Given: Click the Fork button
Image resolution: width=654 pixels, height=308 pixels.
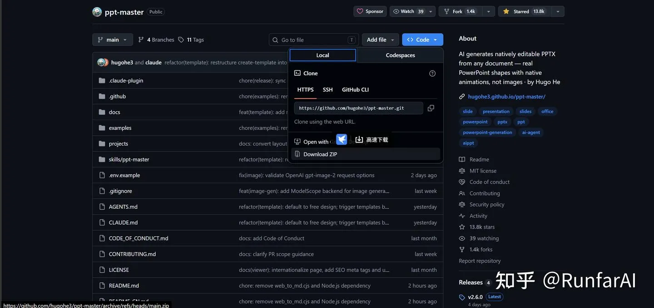Looking at the screenshot, I should click(x=461, y=12).
